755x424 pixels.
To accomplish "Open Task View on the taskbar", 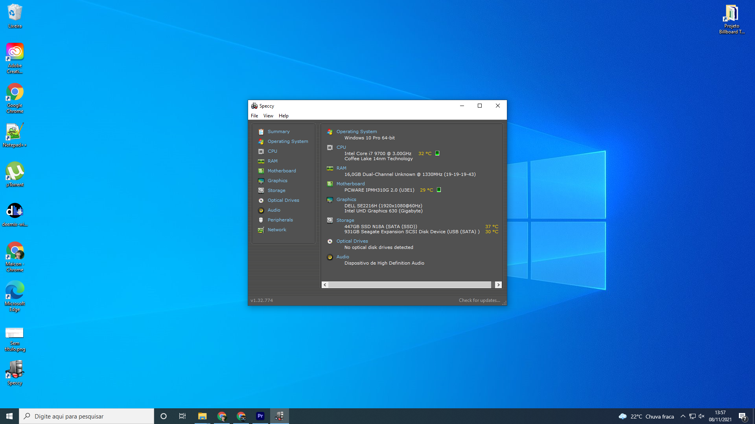I will (182, 416).
